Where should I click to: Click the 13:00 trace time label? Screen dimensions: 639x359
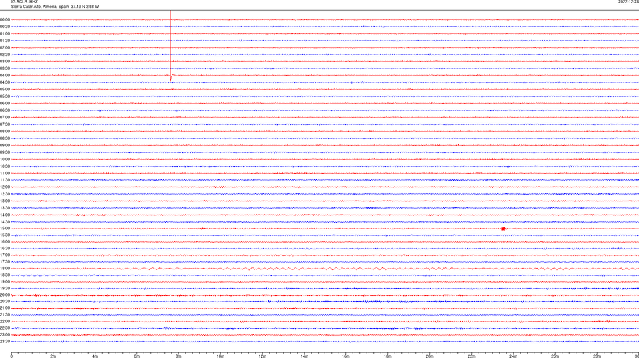pos(5,201)
